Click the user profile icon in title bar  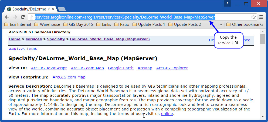click(x=228, y=3)
